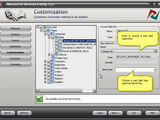
Task: Click the Description field icon
Action: pos(60,48)
